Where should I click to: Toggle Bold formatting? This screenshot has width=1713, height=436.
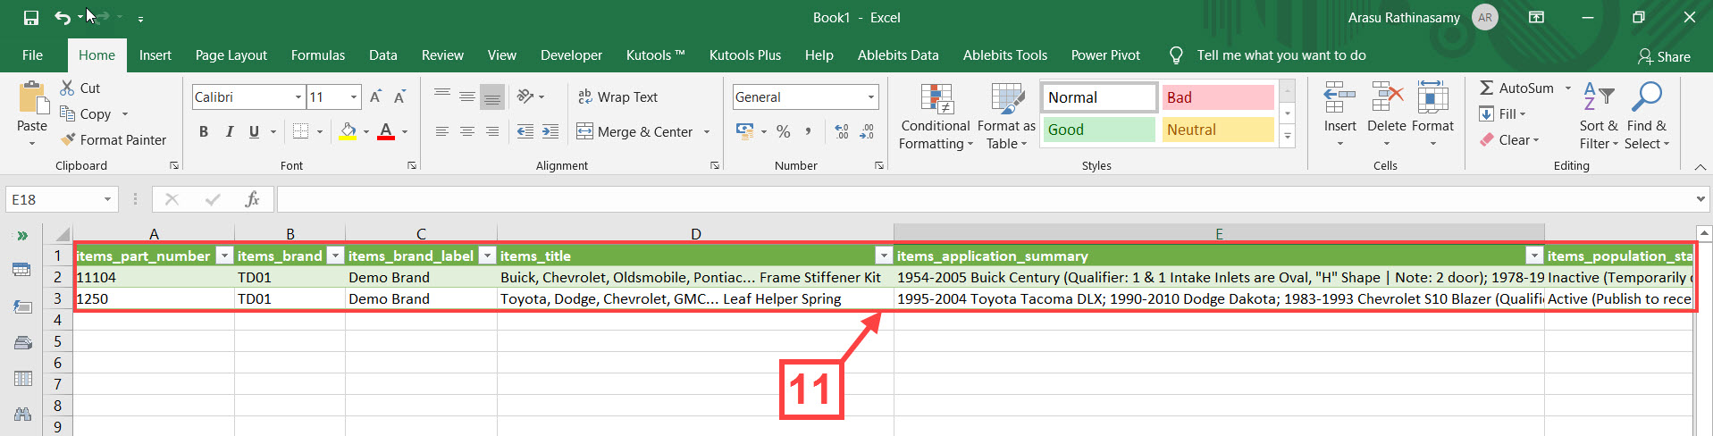pyautogui.click(x=204, y=131)
